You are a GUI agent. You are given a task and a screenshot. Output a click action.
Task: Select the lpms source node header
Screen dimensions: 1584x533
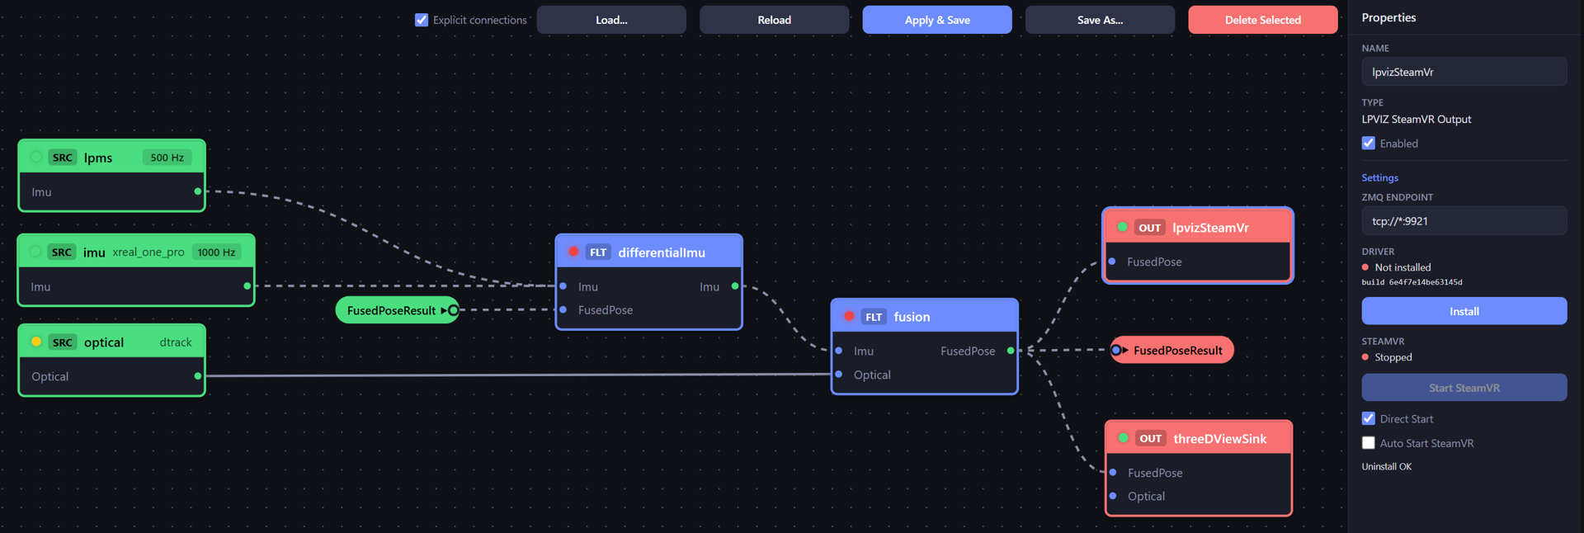[111, 157]
